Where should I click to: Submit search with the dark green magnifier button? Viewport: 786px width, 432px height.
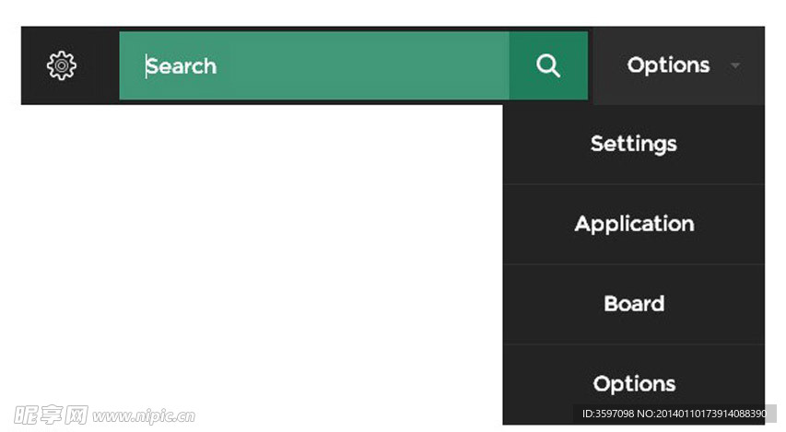pos(549,65)
